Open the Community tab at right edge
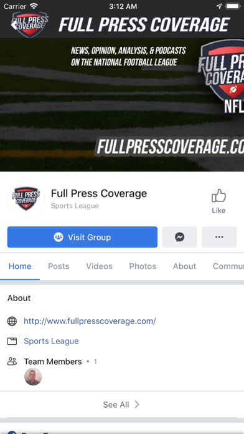The width and height of the screenshot is (244, 434). click(228, 266)
